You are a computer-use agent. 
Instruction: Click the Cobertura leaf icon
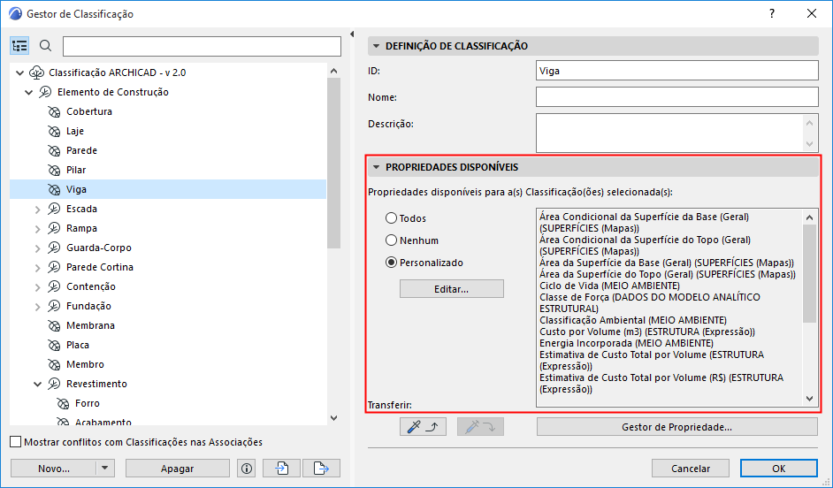click(54, 111)
